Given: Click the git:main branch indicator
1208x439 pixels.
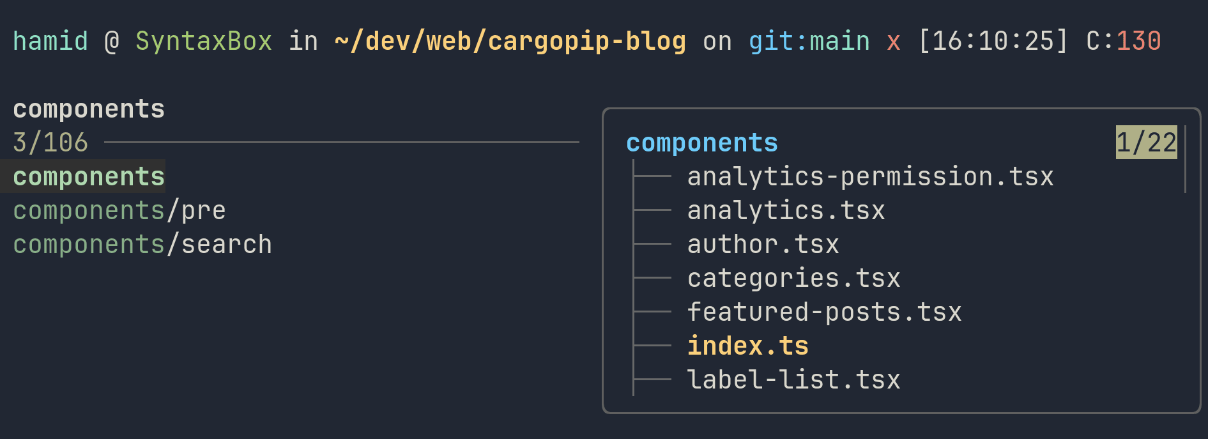Looking at the screenshot, I should 809,42.
